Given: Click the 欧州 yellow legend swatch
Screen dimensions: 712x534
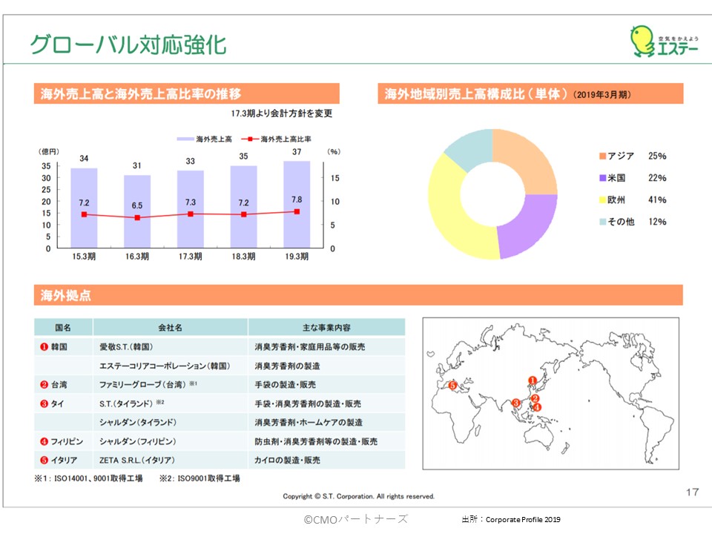Looking at the screenshot, I should coord(603,200).
